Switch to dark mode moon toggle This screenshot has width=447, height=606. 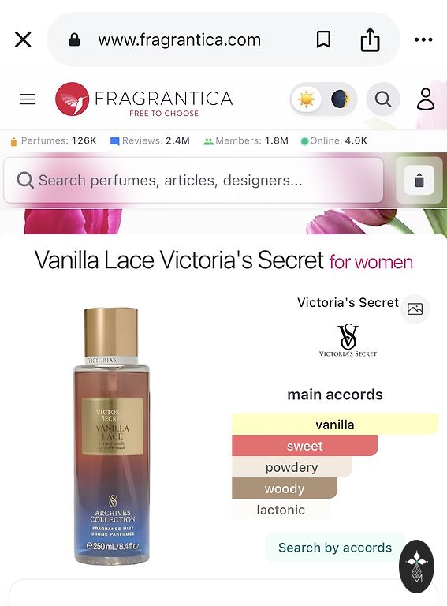(x=340, y=99)
